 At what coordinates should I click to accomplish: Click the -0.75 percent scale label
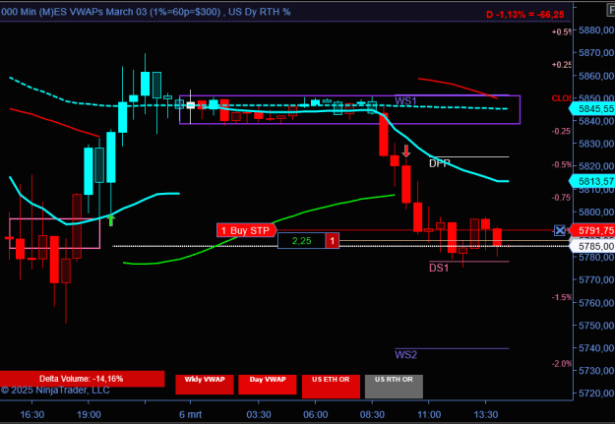(561, 198)
